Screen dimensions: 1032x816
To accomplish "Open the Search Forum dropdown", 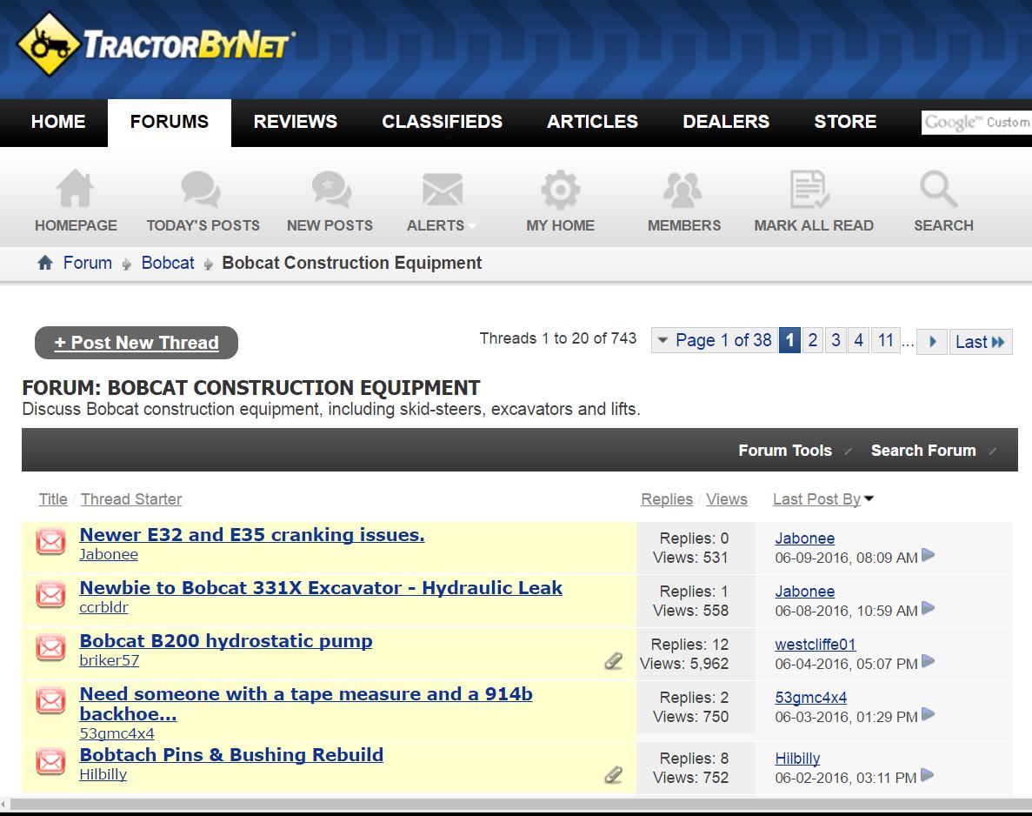I will (931, 451).
